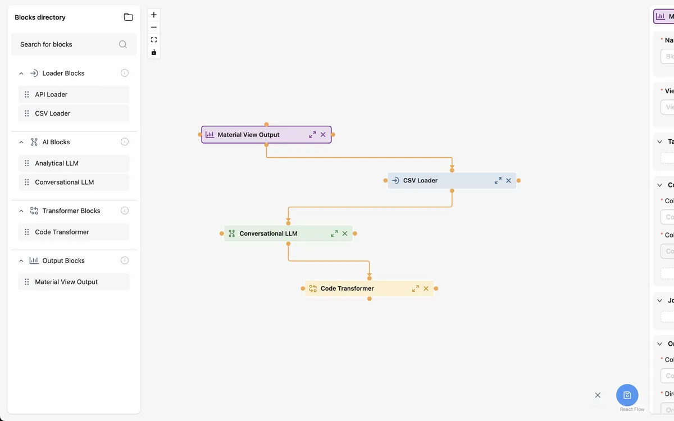Screen dimensions: 674x421
Task: Select the API Loader block
Action: tap(74, 94)
